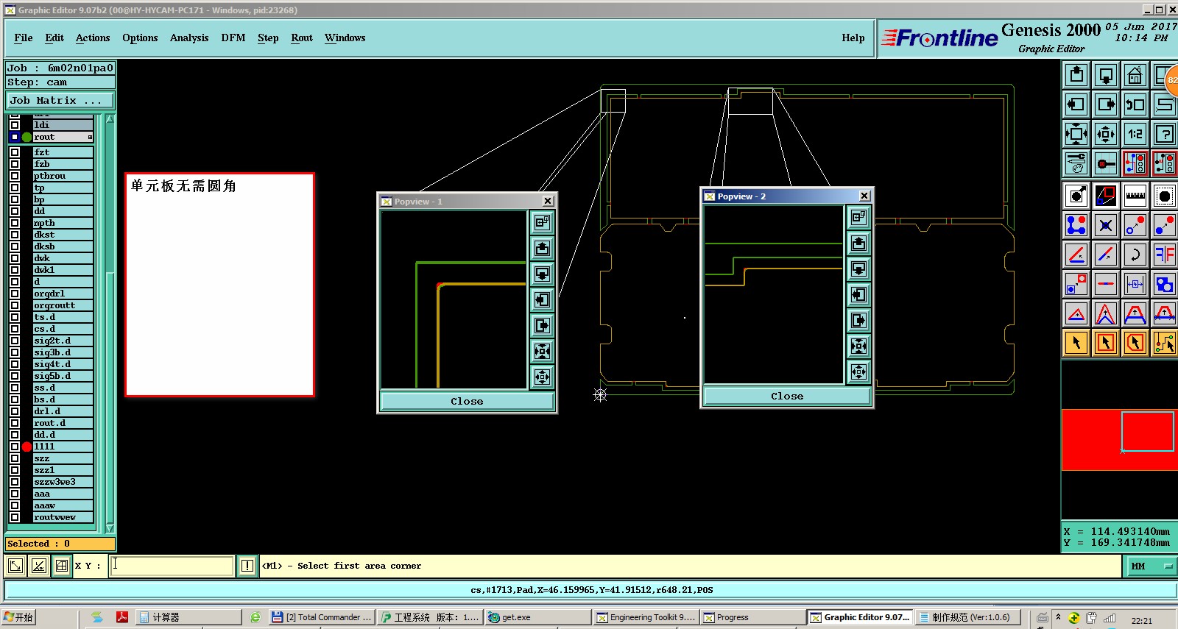Click the zoom in icon in Popview - 2
The image size is (1178, 629).
[x=858, y=346]
